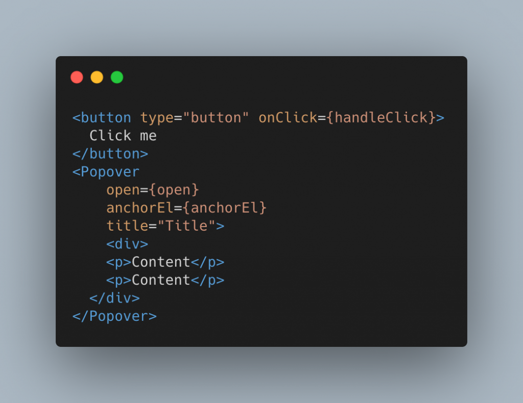Click the closing </Popover> tag
523x403 pixels.
coord(115,316)
